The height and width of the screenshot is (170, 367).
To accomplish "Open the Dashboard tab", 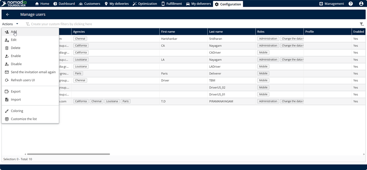I will (64, 4).
